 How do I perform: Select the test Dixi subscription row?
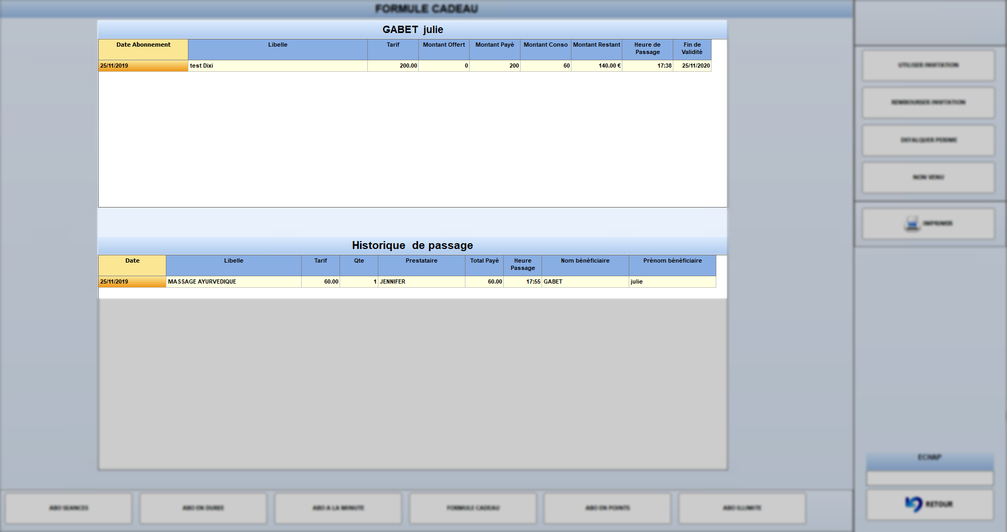(x=405, y=66)
